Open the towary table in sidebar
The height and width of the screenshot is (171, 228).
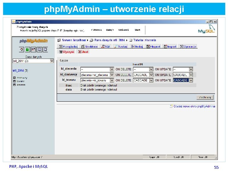coord(21,81)
